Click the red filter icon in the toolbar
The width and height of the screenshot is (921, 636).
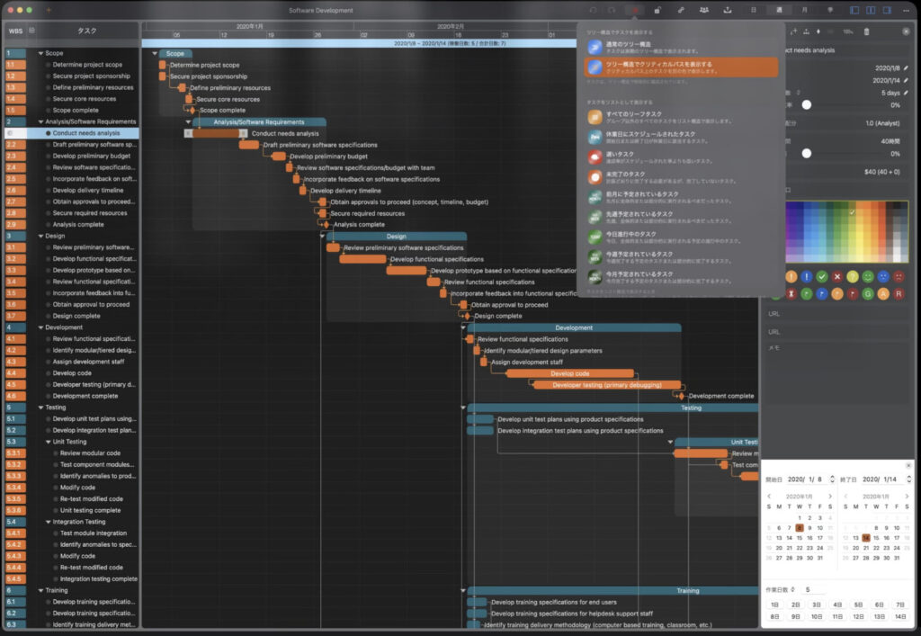coord(634,10)
